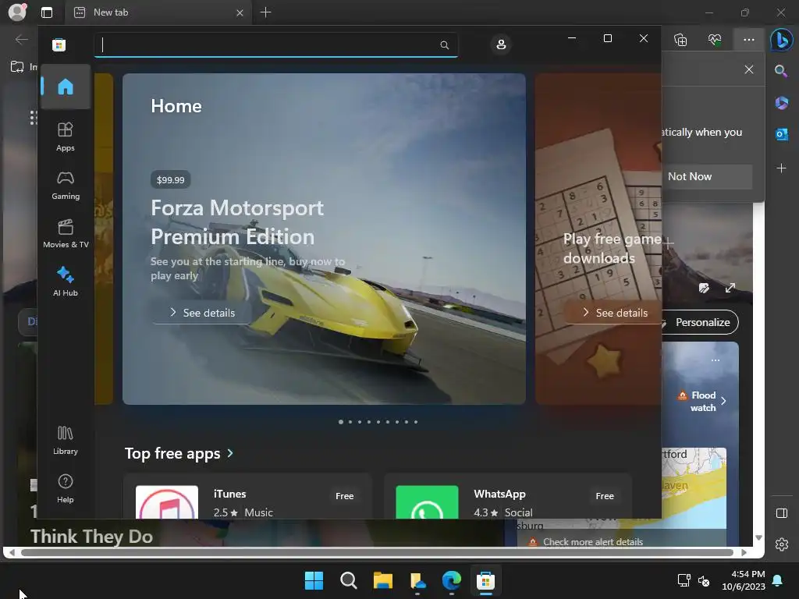This screenshot has height=599, width=799.
Task: Open AI Hub in Store sidebar
Action: tap(66, 282)
